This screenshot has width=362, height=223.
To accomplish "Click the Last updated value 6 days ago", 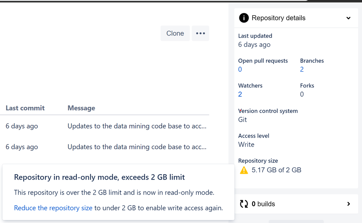I will coord(254,45).
